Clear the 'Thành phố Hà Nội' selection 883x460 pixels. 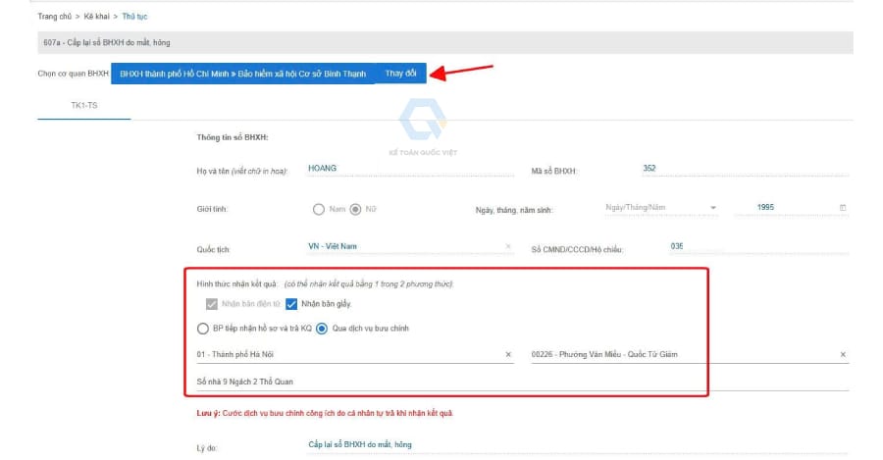[x=508, y=354]
